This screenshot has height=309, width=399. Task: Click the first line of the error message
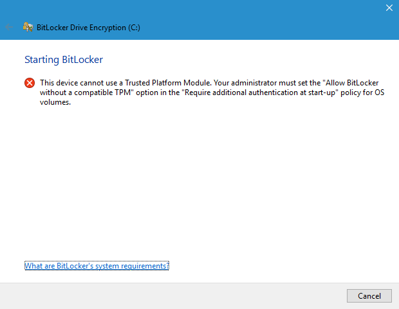point(209,83)
